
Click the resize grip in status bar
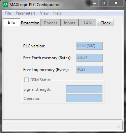click(x=119, y=126)
